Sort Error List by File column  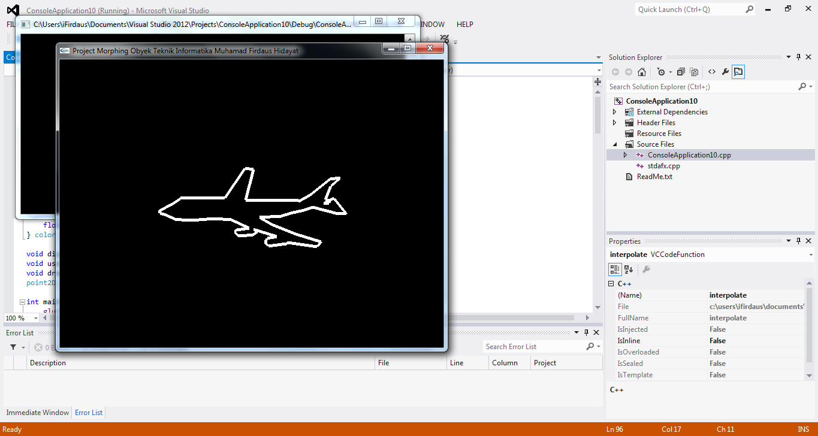411,363
